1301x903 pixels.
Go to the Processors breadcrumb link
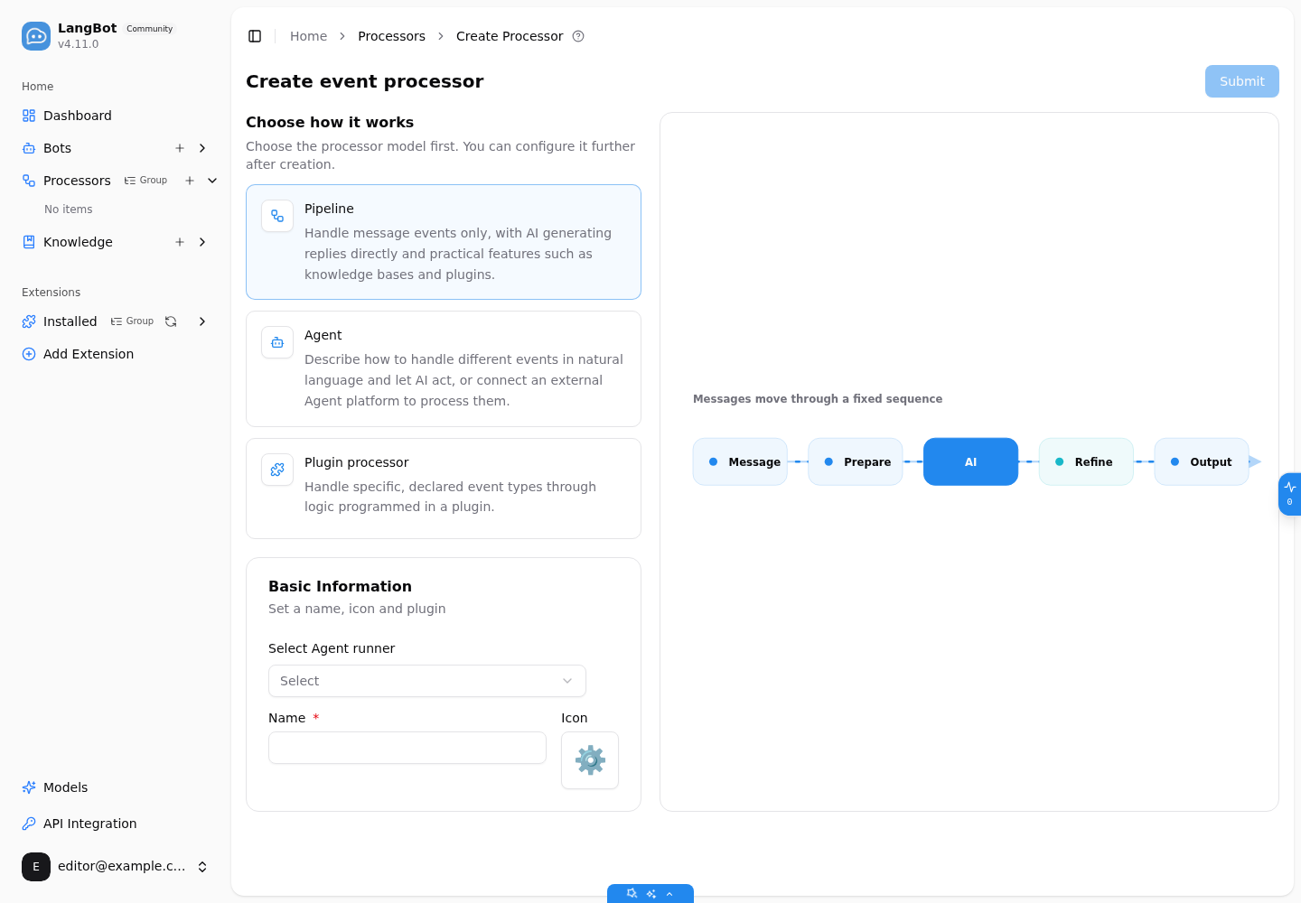(x=391, y=36)
